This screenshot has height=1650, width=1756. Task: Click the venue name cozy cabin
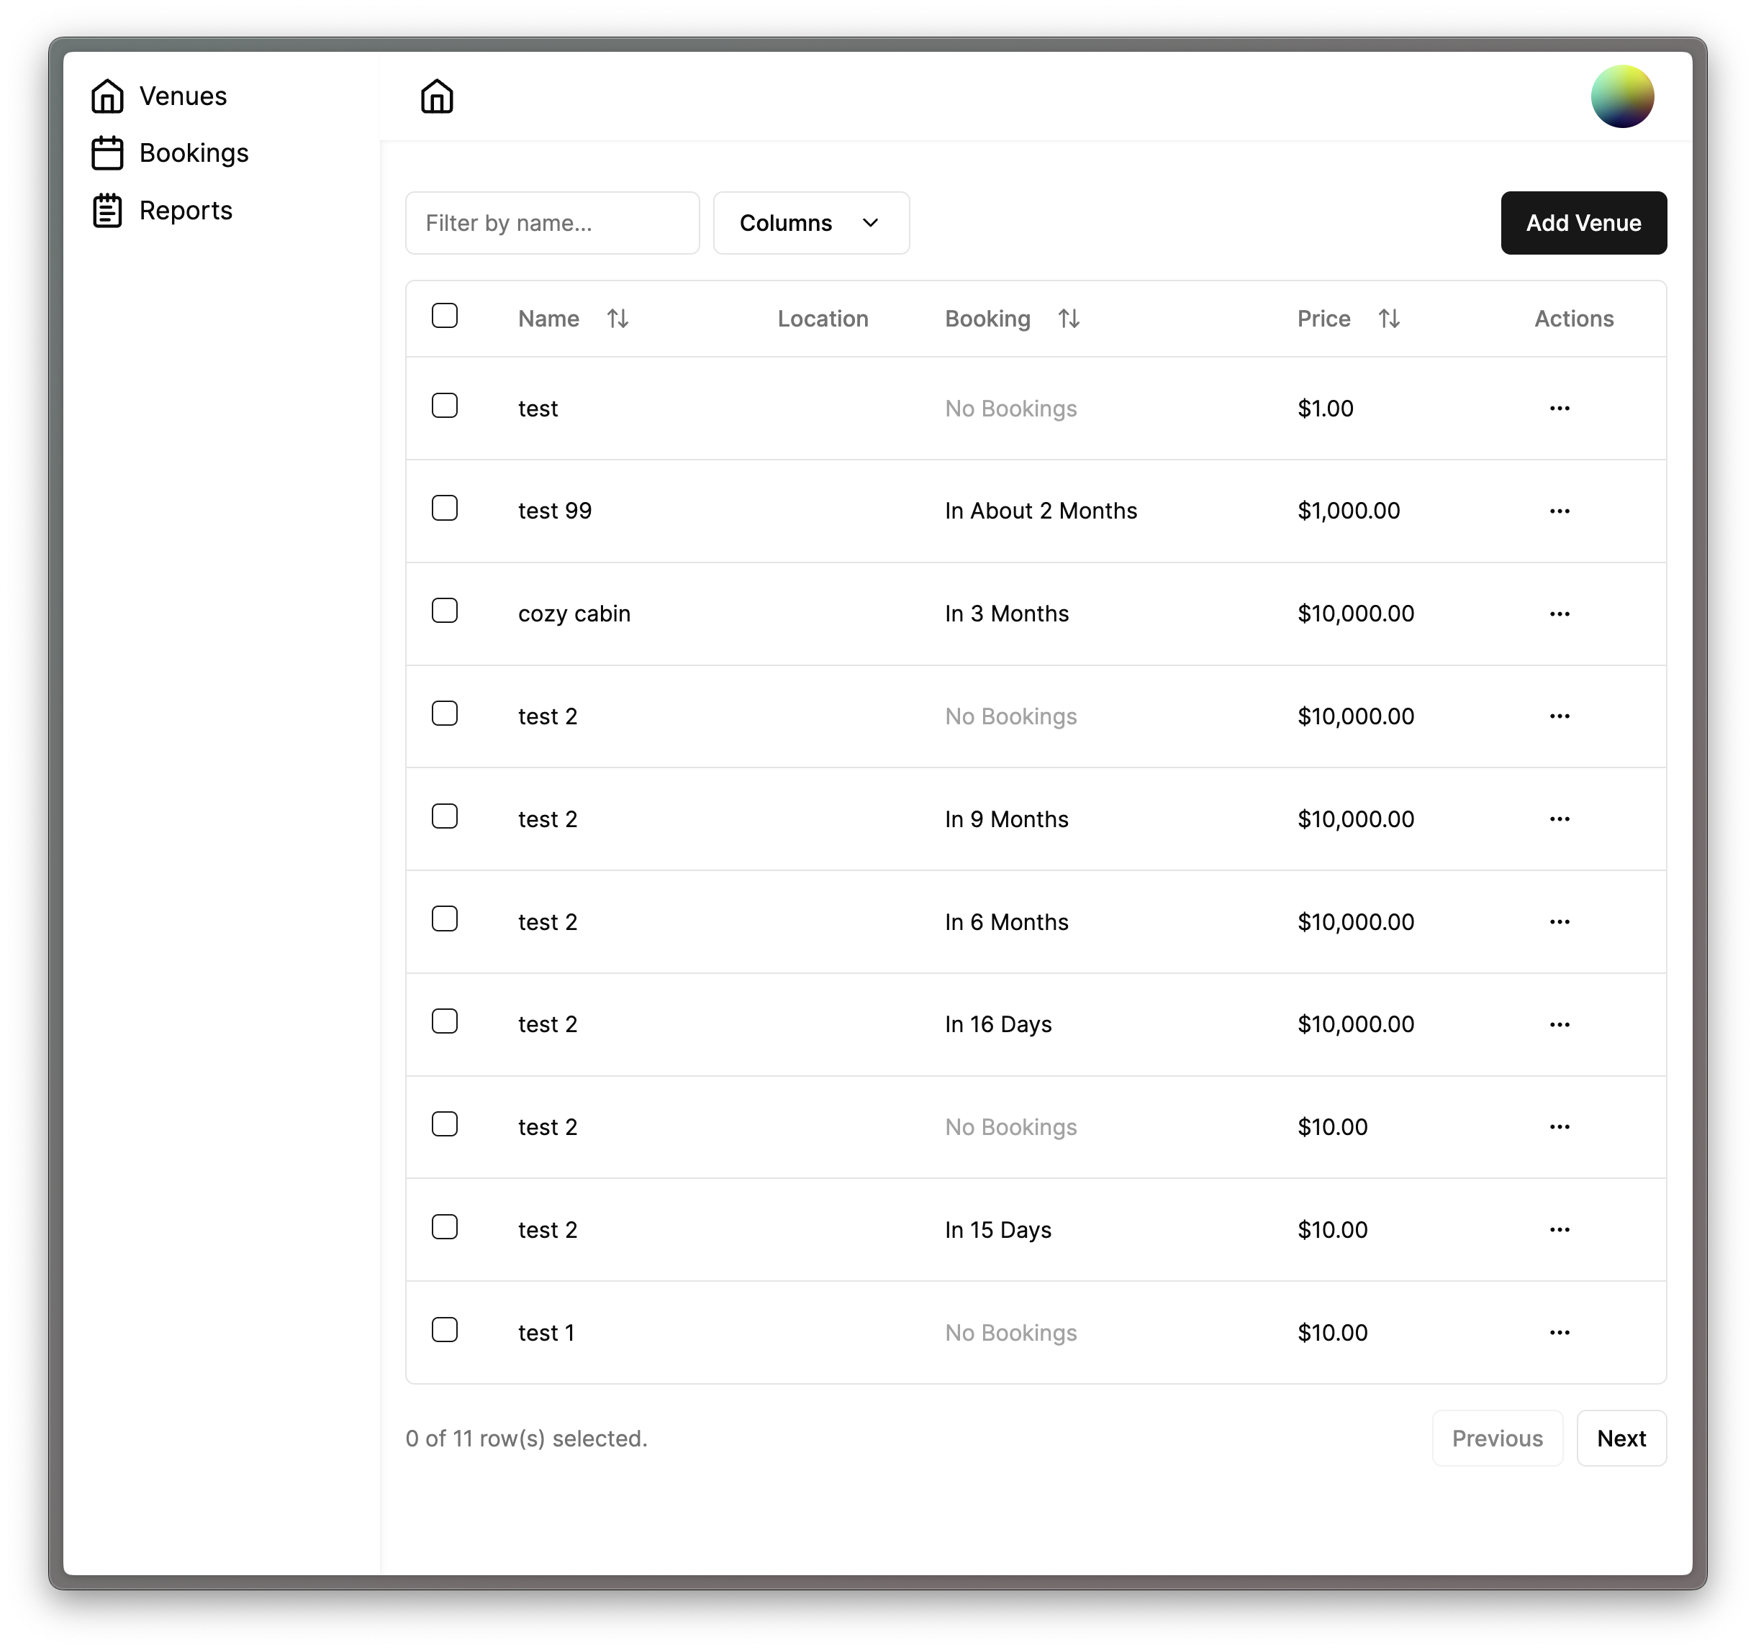pos(574,614)
